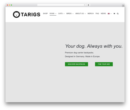The height and width of the screenshot is (110, 130).
Task: Click the green maximize window button
Action: pos(11,5)
